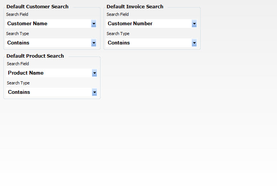
Task: Click the Default Invoice Search group title
Action: (135, 7)
